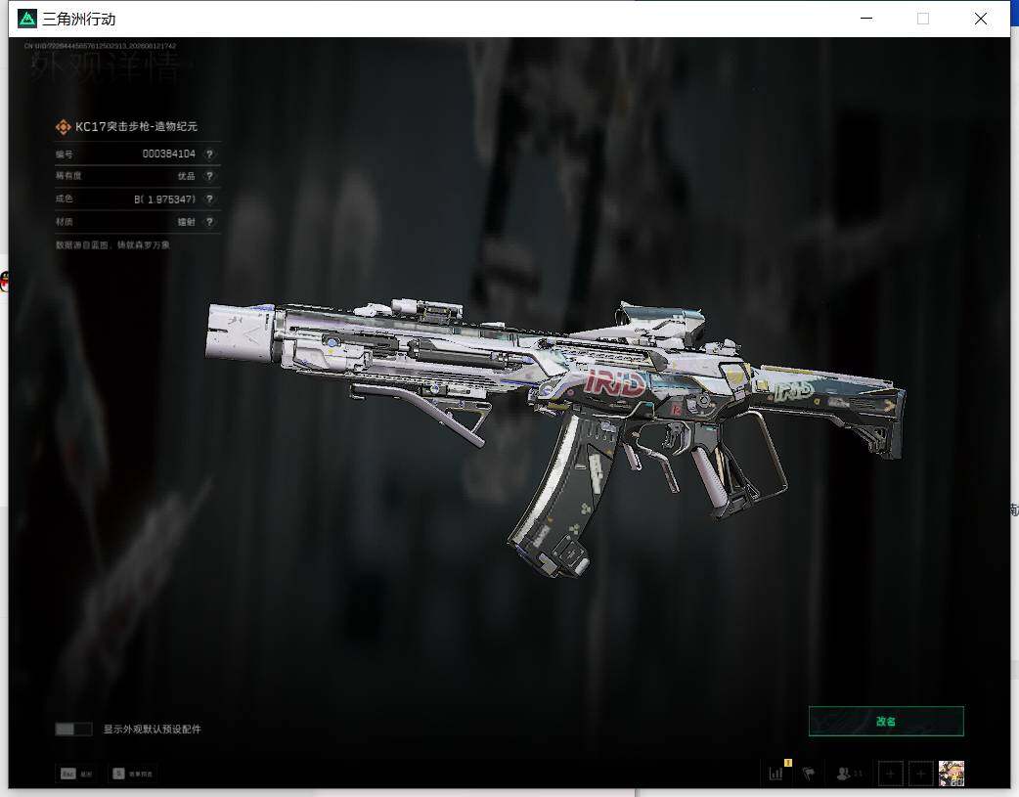The width and height of the screenshot is (1019, 797).
Task: Click the serial number value 000384104
Action: [168, 155]
